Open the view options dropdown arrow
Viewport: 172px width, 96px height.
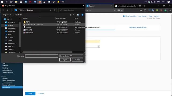74,15
